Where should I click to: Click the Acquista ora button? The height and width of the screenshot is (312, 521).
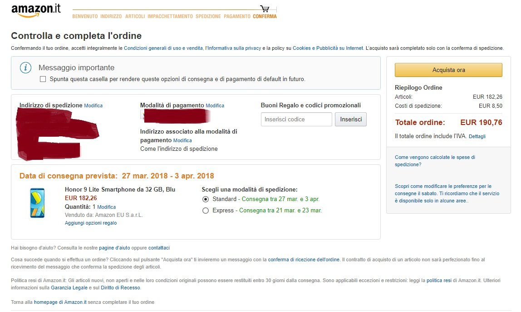tap(448, 70)
